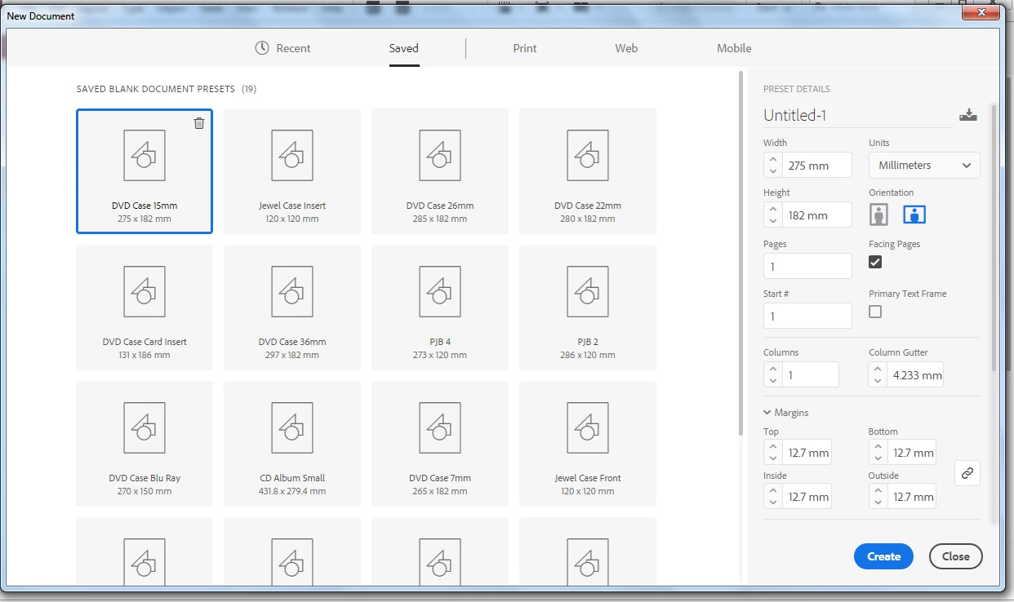1014x602 pixels.
Task: Click the Create button
Action: tap(883, 556)
